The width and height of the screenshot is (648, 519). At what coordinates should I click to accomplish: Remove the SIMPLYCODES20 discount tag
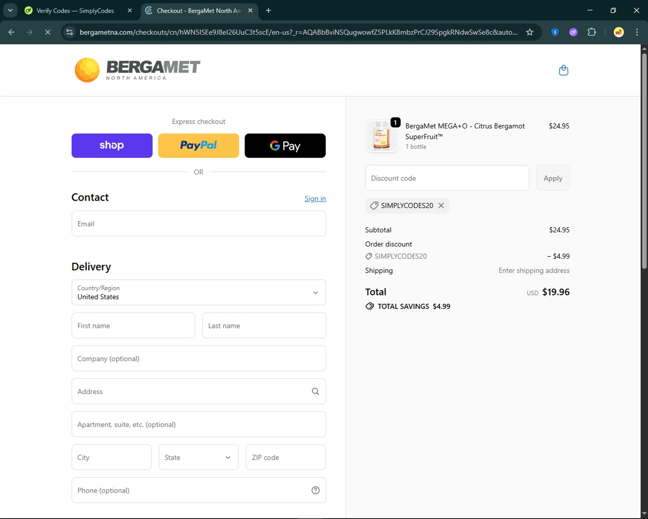click(x=441, y=205)
